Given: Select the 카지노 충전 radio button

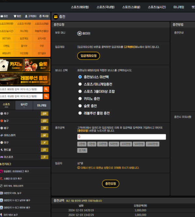Looking at the screenshot, I should [80, 99].
